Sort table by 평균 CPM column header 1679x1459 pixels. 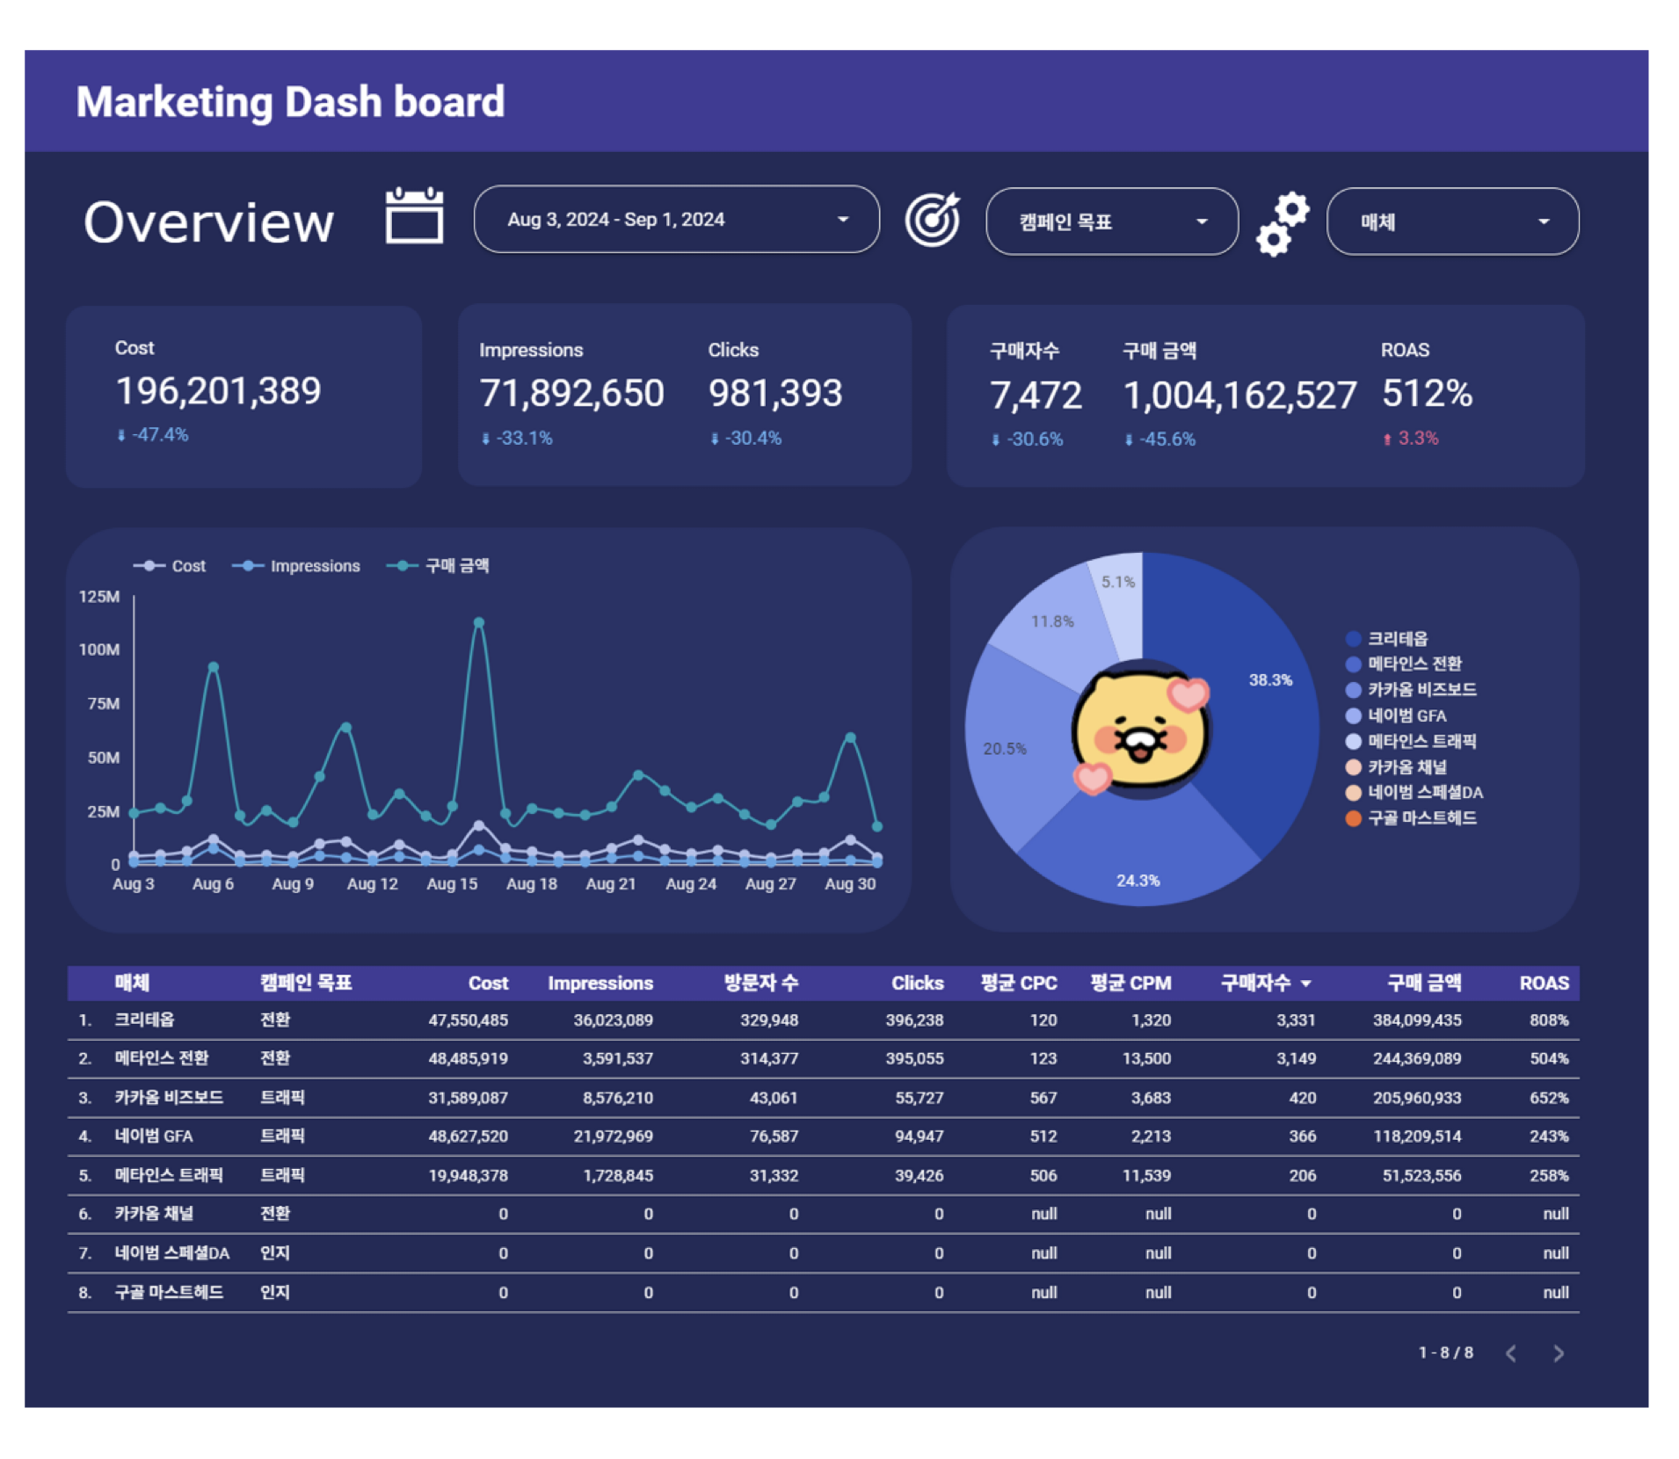click(x=1130, y=984)
